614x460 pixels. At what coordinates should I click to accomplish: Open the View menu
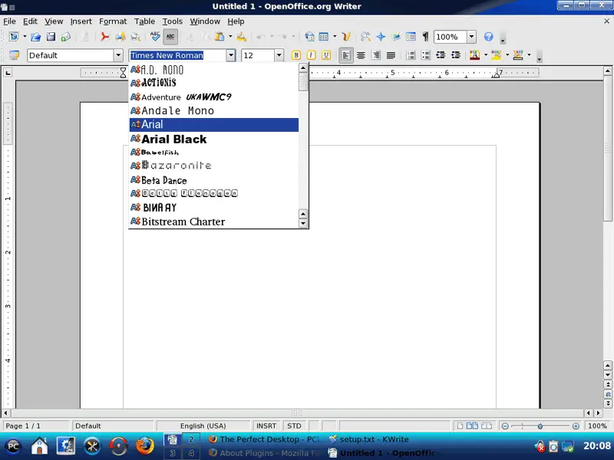click(54, 21)
